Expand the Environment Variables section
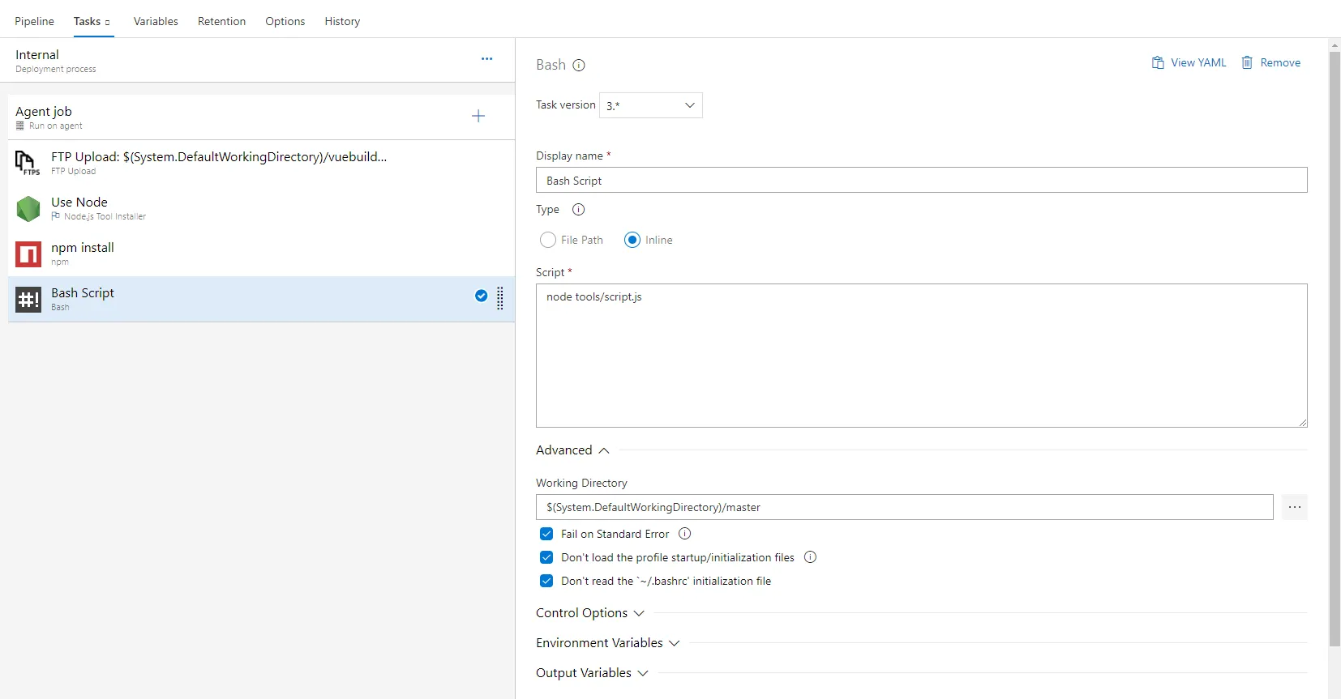Screen dimensions: 1341x699 607,643
